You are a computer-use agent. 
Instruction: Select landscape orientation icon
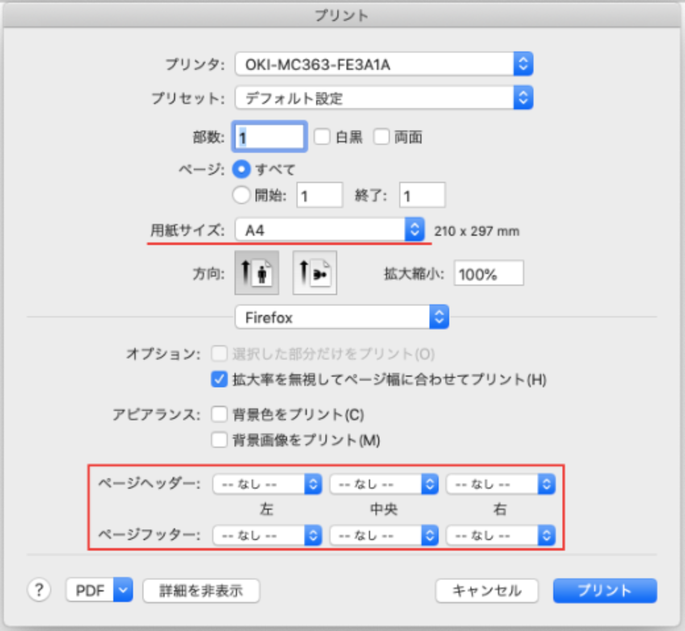click(x=315, y=272)
